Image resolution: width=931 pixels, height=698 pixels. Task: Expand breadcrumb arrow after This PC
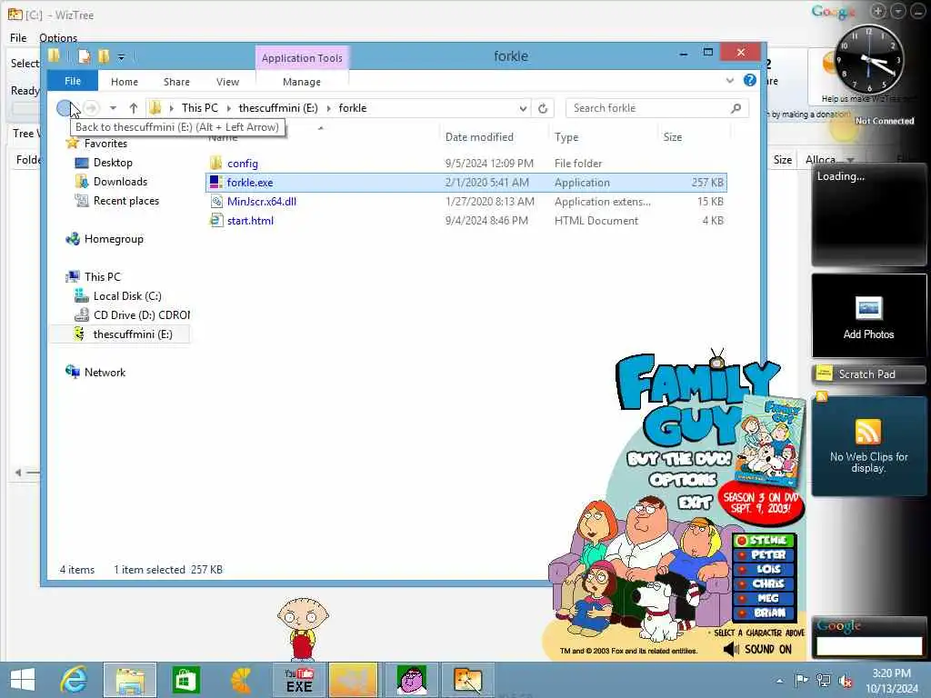pyautogui.click(x=228, y=108)
